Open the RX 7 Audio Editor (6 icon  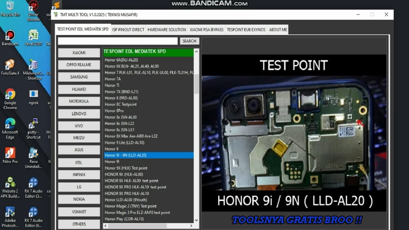tap(34, 217)
